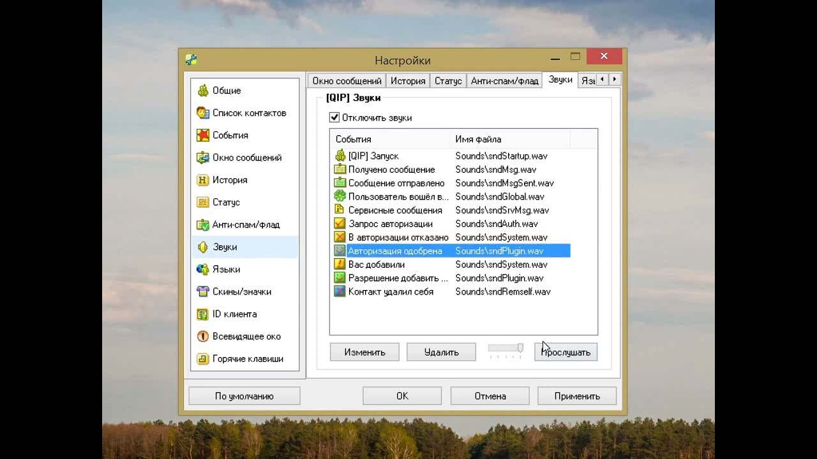Click the Получено сообщение event icon

[340, 170]
